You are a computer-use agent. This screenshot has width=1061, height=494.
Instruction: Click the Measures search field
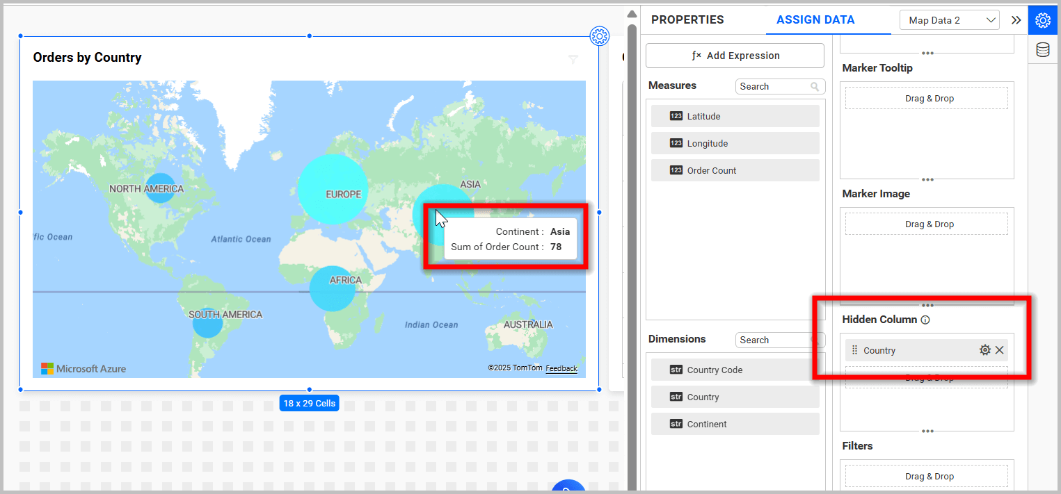(774, 87)
